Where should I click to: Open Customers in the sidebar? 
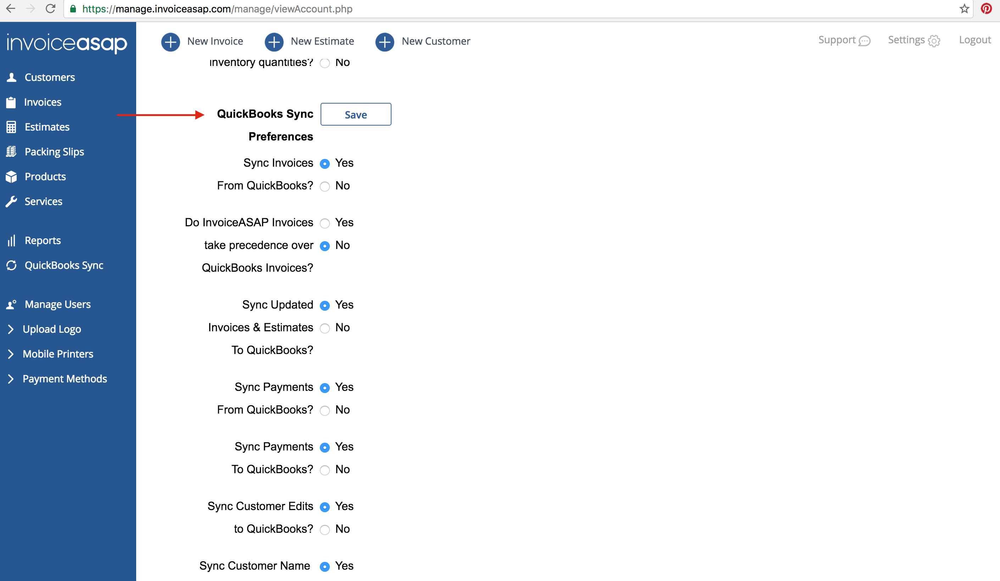[x=50, y=77]
